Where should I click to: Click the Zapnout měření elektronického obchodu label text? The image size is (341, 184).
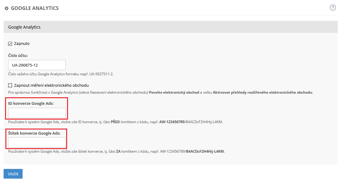pos(51,85)
